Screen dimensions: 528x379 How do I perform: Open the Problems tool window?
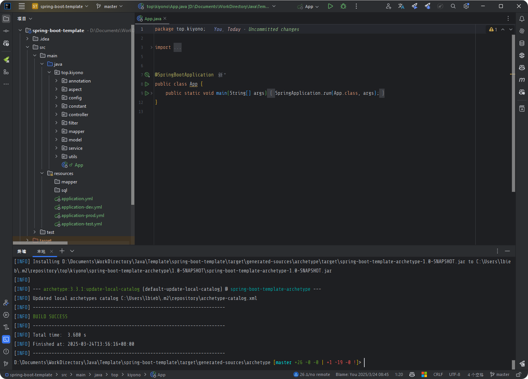[6, 351]
